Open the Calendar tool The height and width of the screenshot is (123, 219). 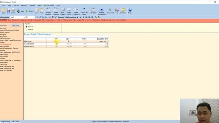coord(123,11)
